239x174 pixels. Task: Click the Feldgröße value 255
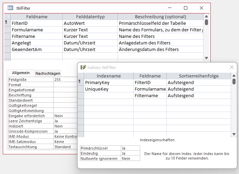point(65,80)
